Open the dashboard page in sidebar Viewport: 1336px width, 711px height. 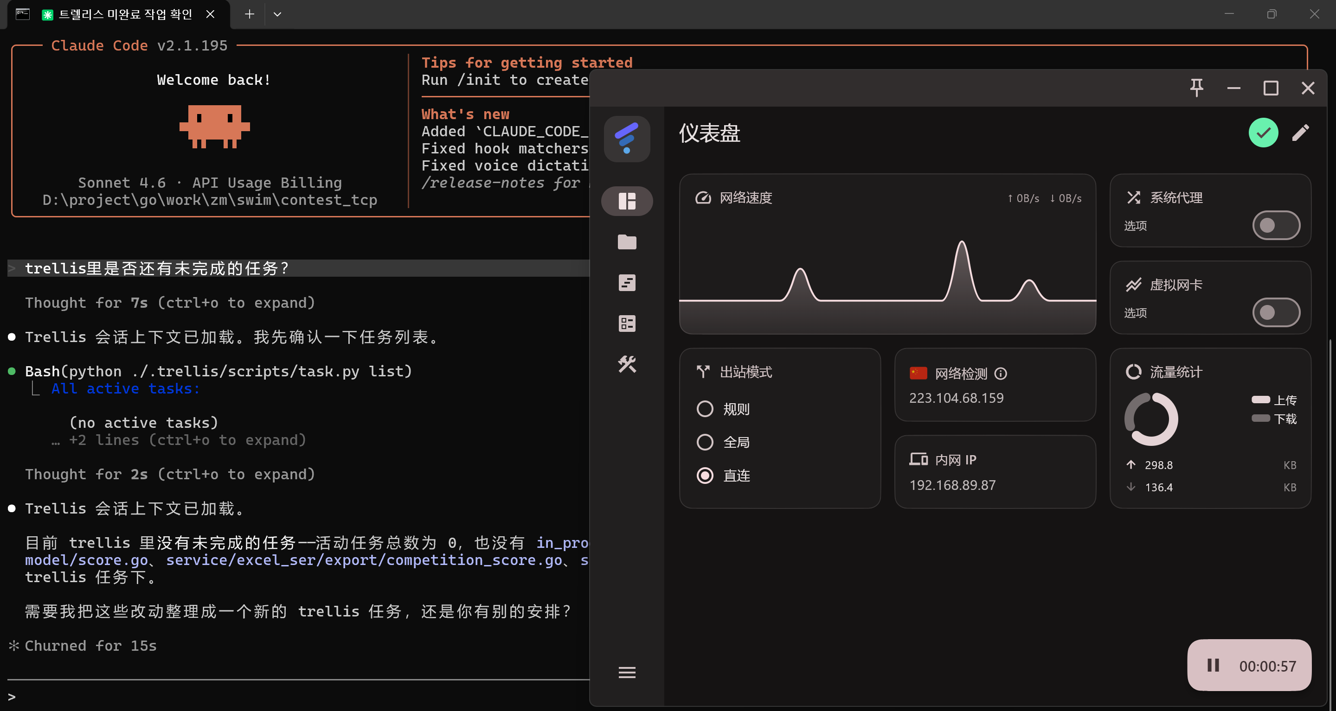coord(627,201)
